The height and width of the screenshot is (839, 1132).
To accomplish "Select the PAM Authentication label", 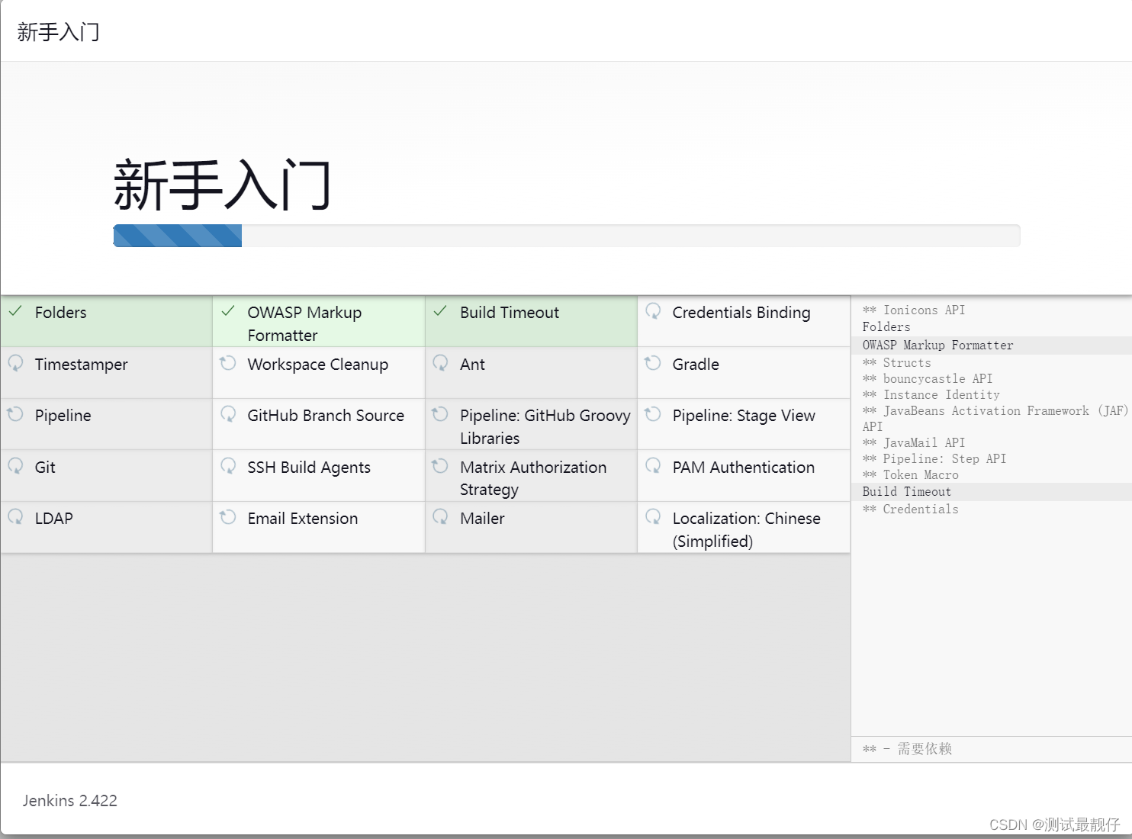I will tap(744, 468).
